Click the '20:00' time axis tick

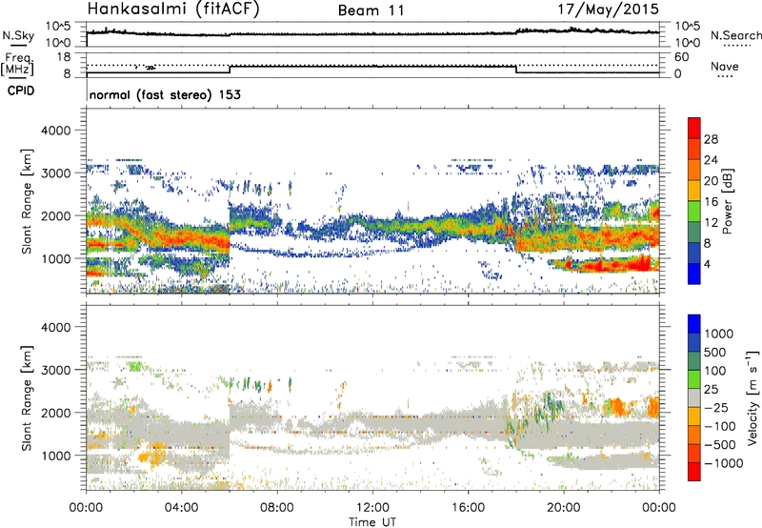point(564,508)
